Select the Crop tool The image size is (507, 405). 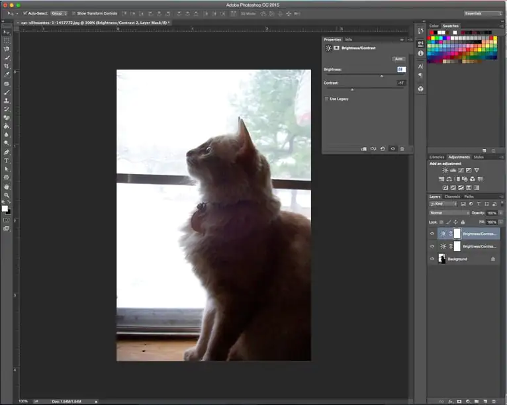click(x=7, y=66)
